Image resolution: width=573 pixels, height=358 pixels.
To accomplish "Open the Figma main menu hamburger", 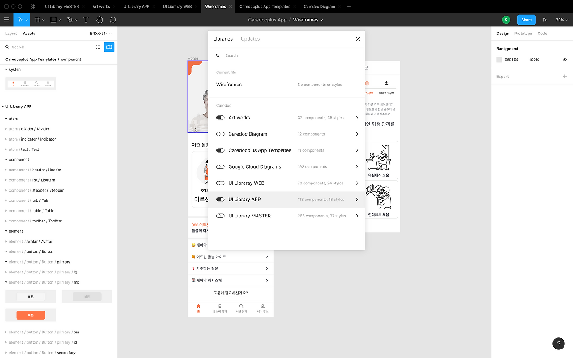I will click(x=7, y=20).
